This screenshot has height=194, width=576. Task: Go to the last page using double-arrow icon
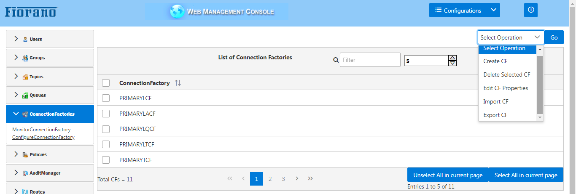pyautogui.click(x=310, y=178)
